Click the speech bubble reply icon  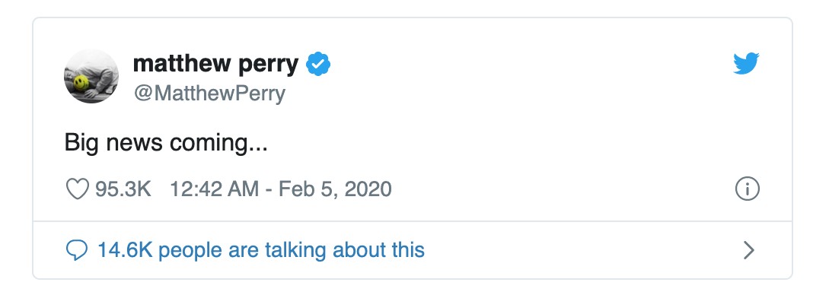(x=77, y=250)
